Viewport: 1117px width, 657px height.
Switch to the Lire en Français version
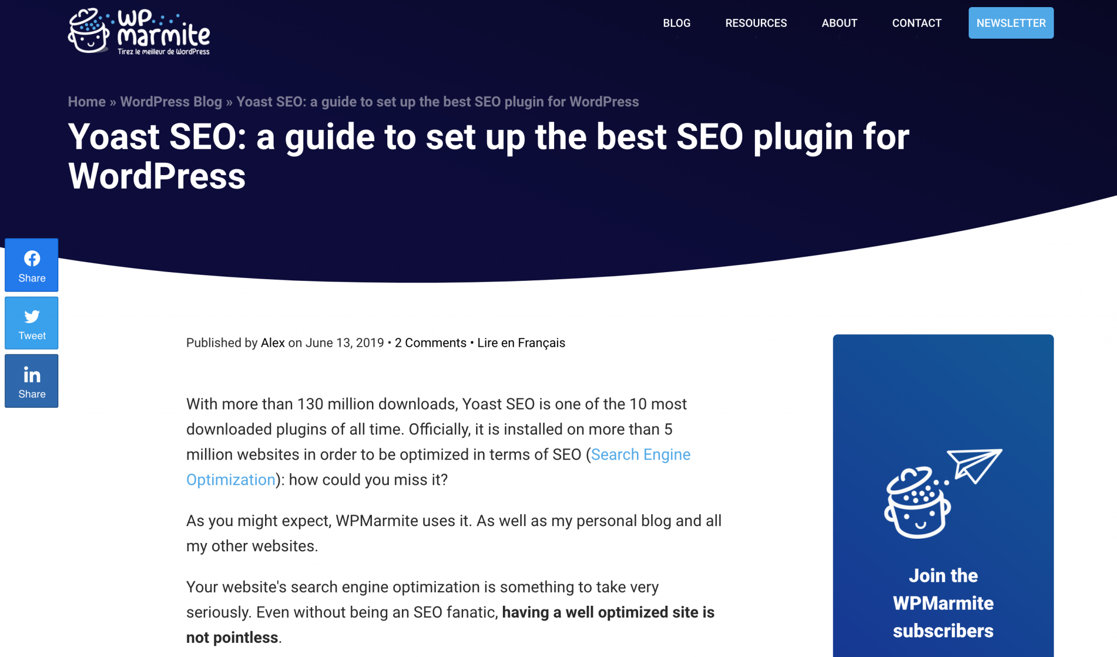[x=521, y=343]
